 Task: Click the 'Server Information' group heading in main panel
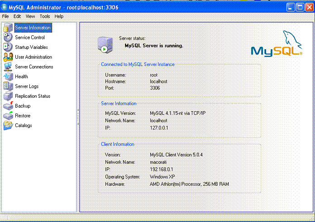pyautogui.click(x=119, y=104)
